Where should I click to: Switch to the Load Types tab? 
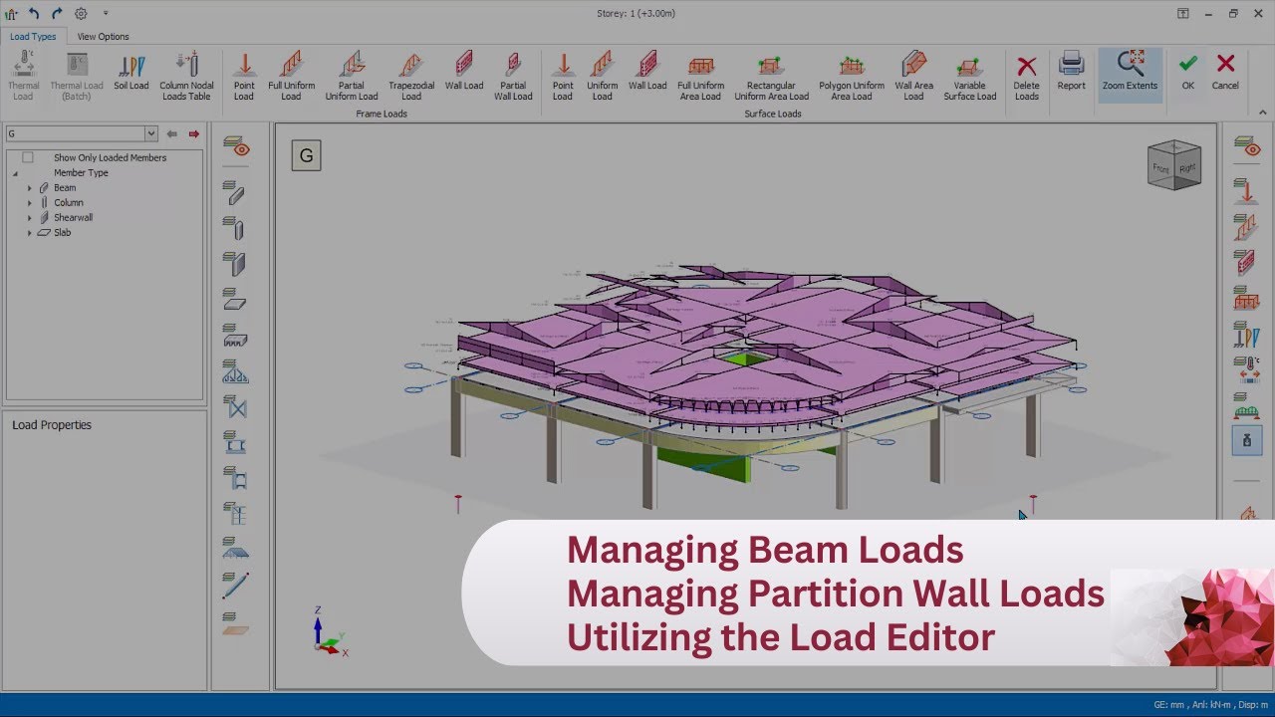tap(33, 37)
